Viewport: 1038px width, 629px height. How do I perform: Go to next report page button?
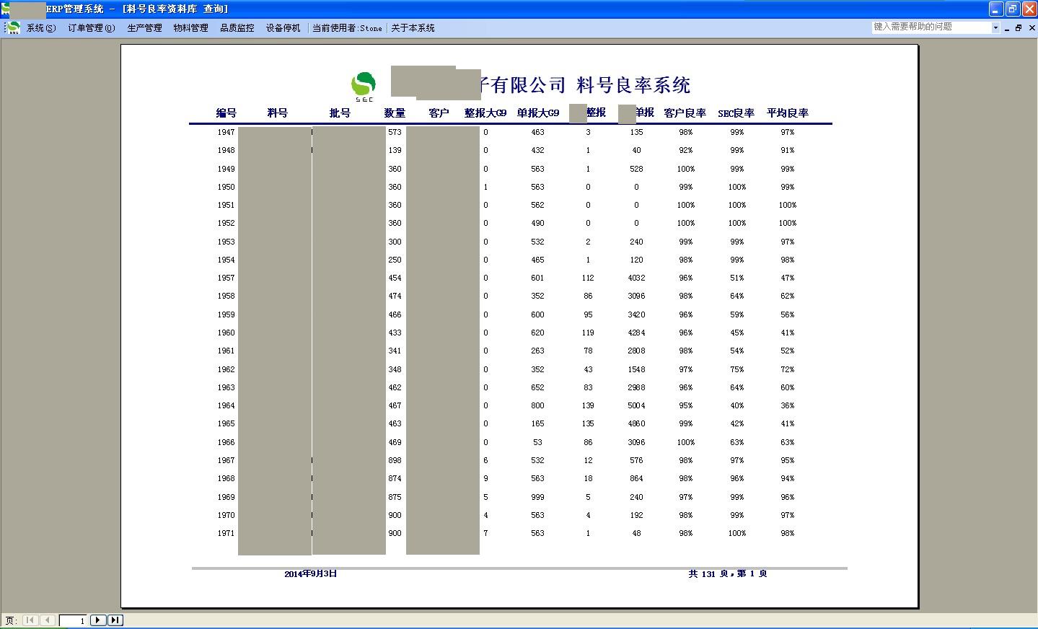98,620
